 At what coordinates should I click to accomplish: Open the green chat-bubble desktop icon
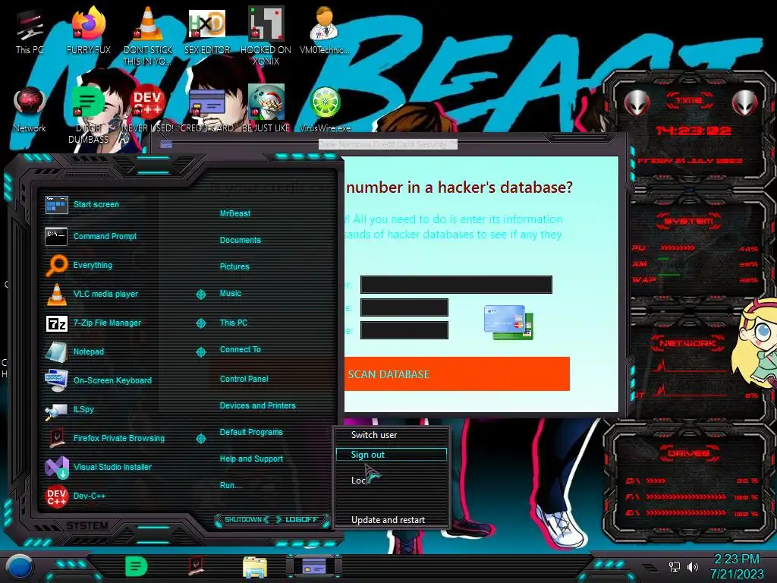click(88, 114)
